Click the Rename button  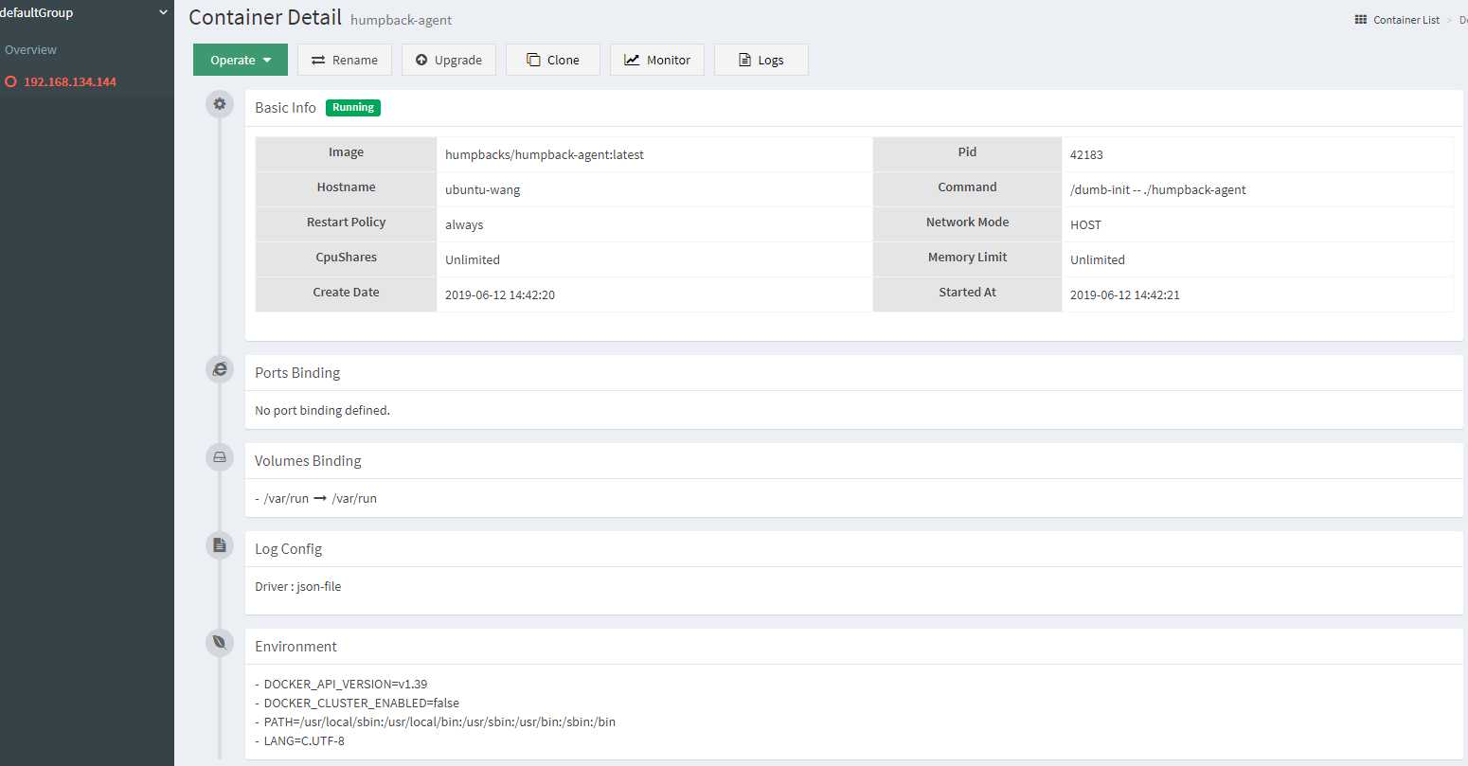(345, 60)
